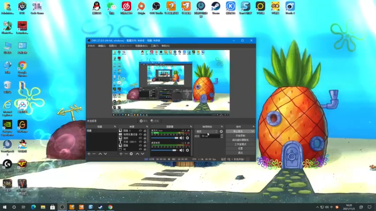376x211 pixels.
Task: Click 设置 settings button in controls
Action: [240, 149]
